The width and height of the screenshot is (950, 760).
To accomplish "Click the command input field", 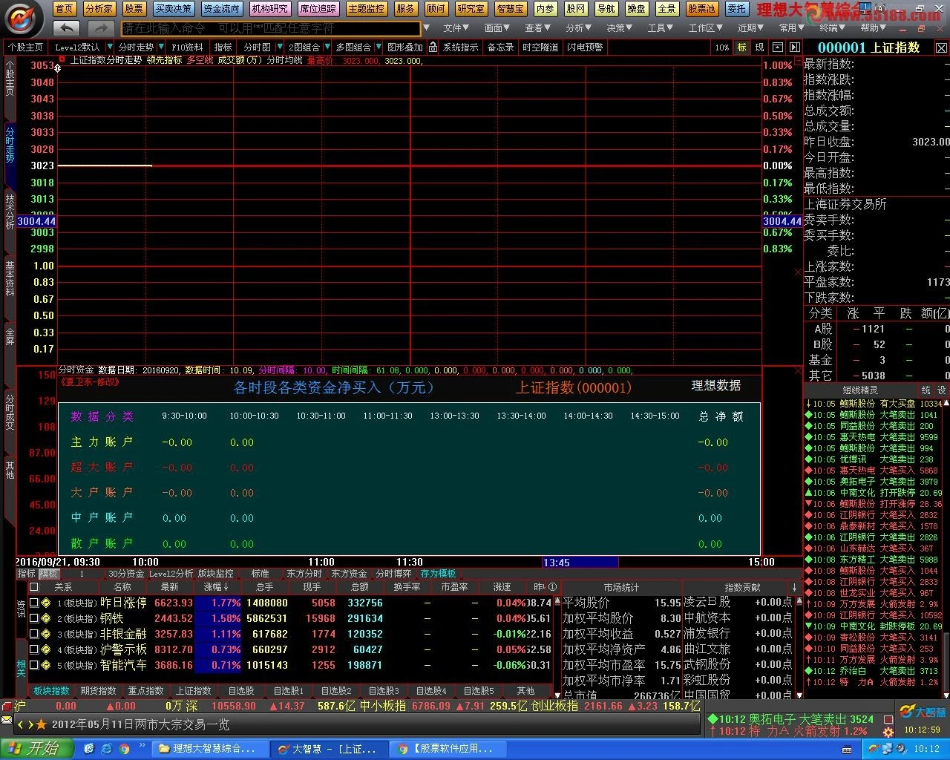I will click(271, 28).
